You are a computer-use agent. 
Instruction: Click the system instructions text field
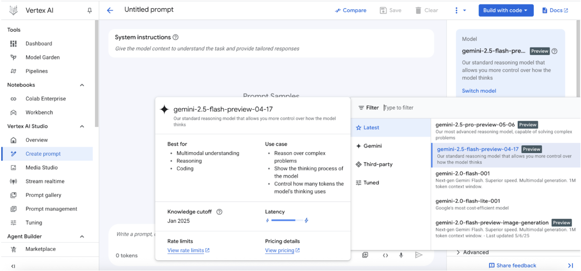[x=207, y=49]
